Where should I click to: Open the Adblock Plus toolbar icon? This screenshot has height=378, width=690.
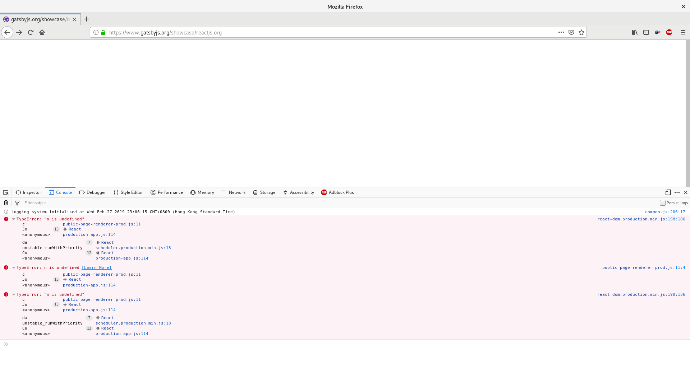669,32
